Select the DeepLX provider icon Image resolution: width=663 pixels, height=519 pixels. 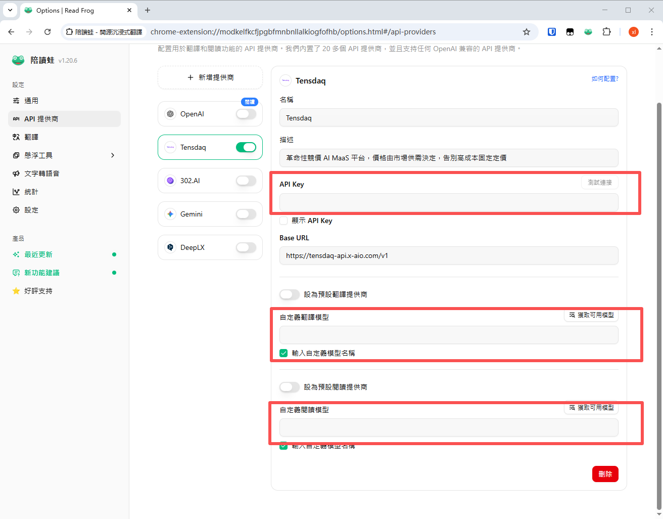coord(170,247)
